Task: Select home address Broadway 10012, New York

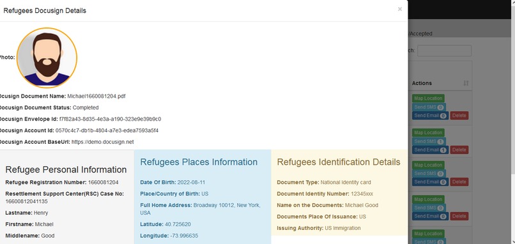Action: coord(227,205)
